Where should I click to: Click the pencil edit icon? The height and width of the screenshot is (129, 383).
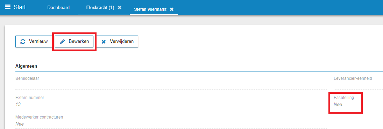pyautogui.click(x=62, y=41)
